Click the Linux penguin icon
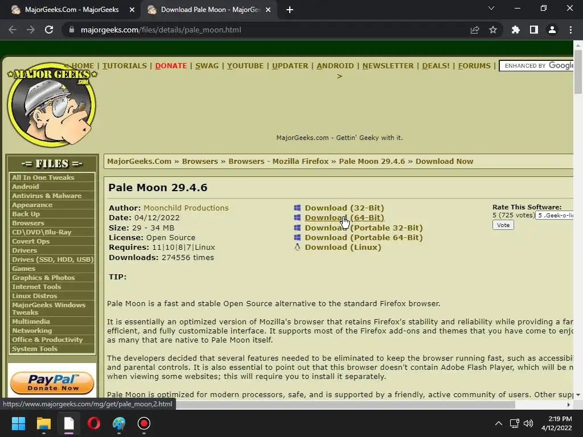583x437 pixels. pos(297,247)
